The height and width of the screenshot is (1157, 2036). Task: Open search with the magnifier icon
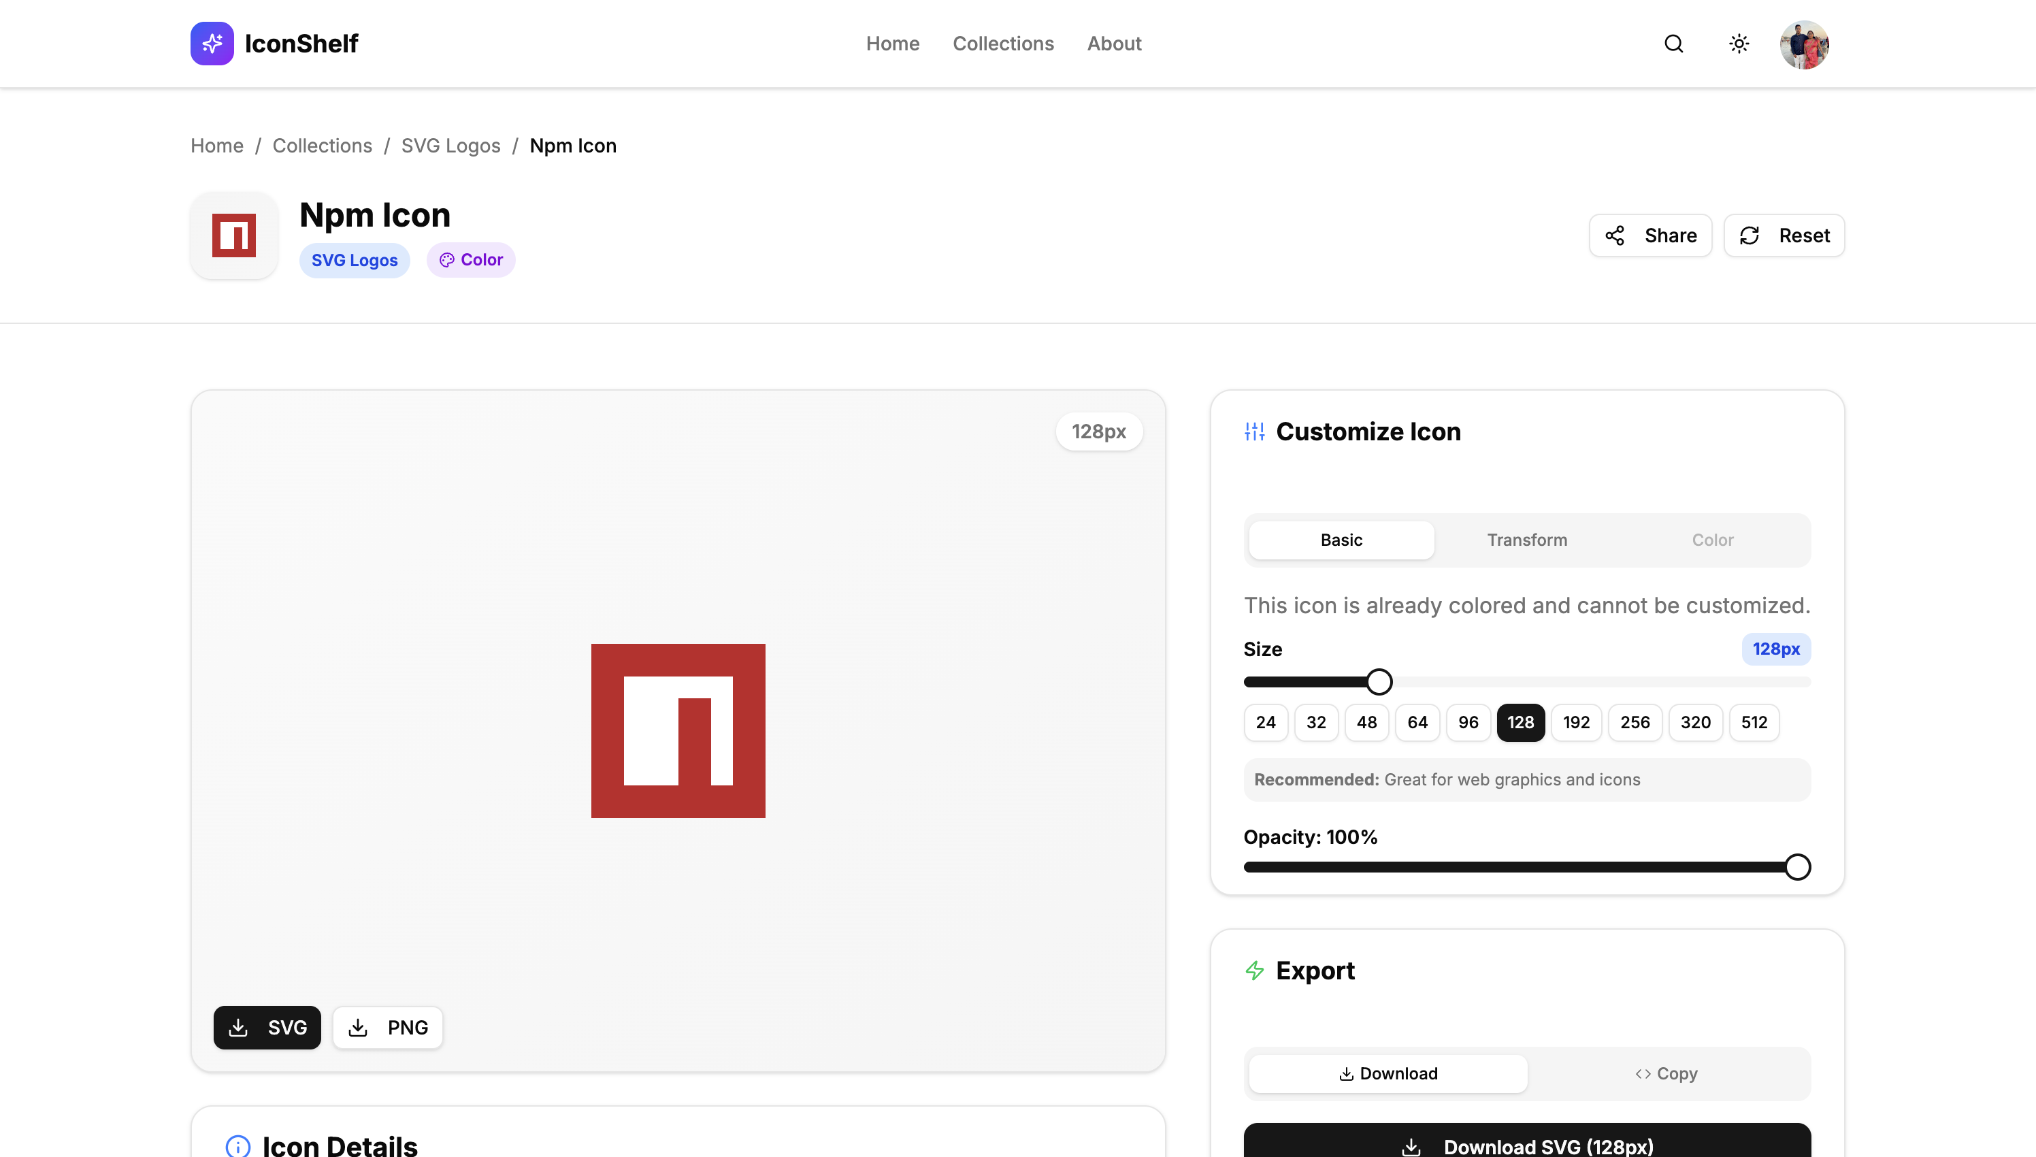pos(1674,44)
